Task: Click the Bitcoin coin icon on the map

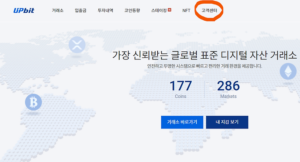Action: [34, 102]
